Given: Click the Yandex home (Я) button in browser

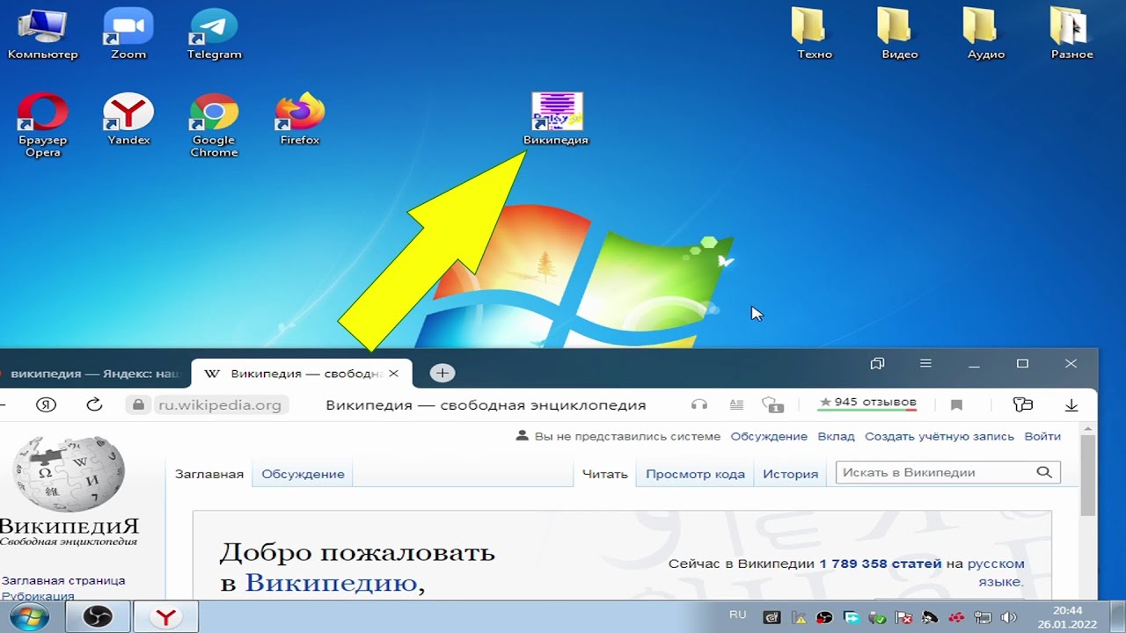Looking at the screenshot, I should (47, 404).
